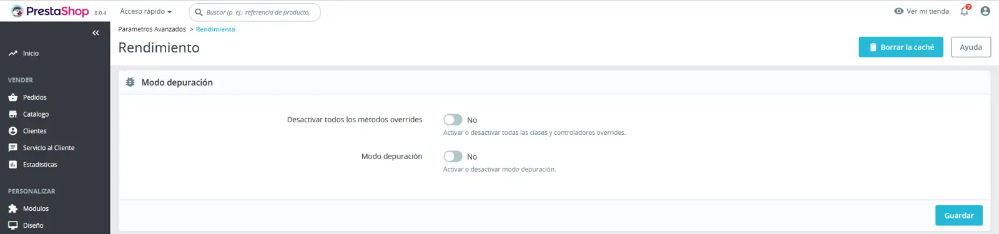Image resolution: width=999 pixels, height=234 pixels.
Task: Open the user profile avatar icon
Action: [x=985, y=11]
